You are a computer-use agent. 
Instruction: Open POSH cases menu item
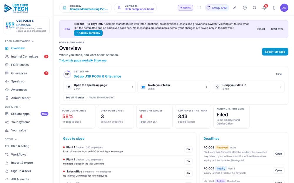click(27, 65)
